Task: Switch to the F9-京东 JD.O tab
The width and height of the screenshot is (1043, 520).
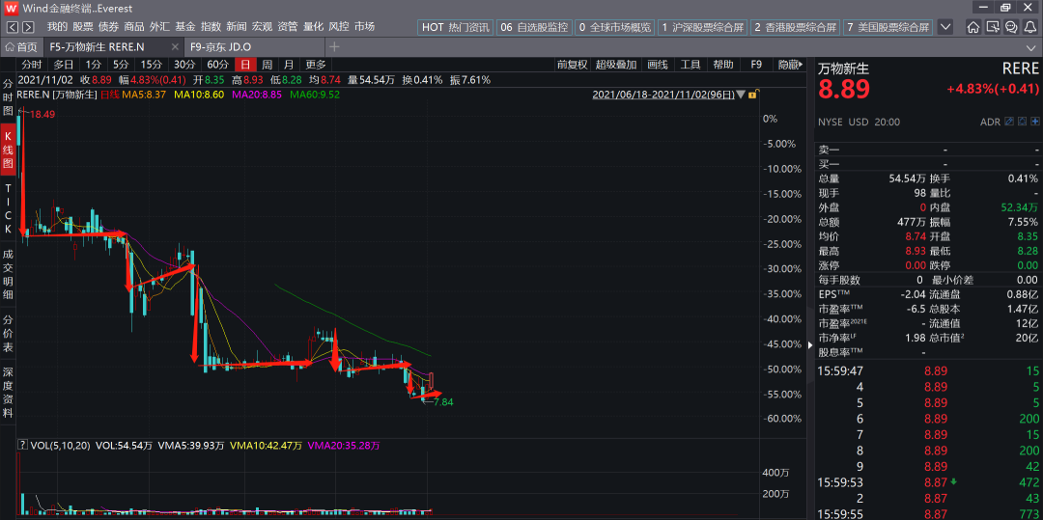Action: (x=220, y=46)
